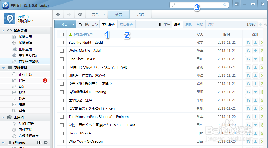This screenshot has width=268, height=148.
Task: Collapse the 资源管理 section
Action: [x=3, y=68]
